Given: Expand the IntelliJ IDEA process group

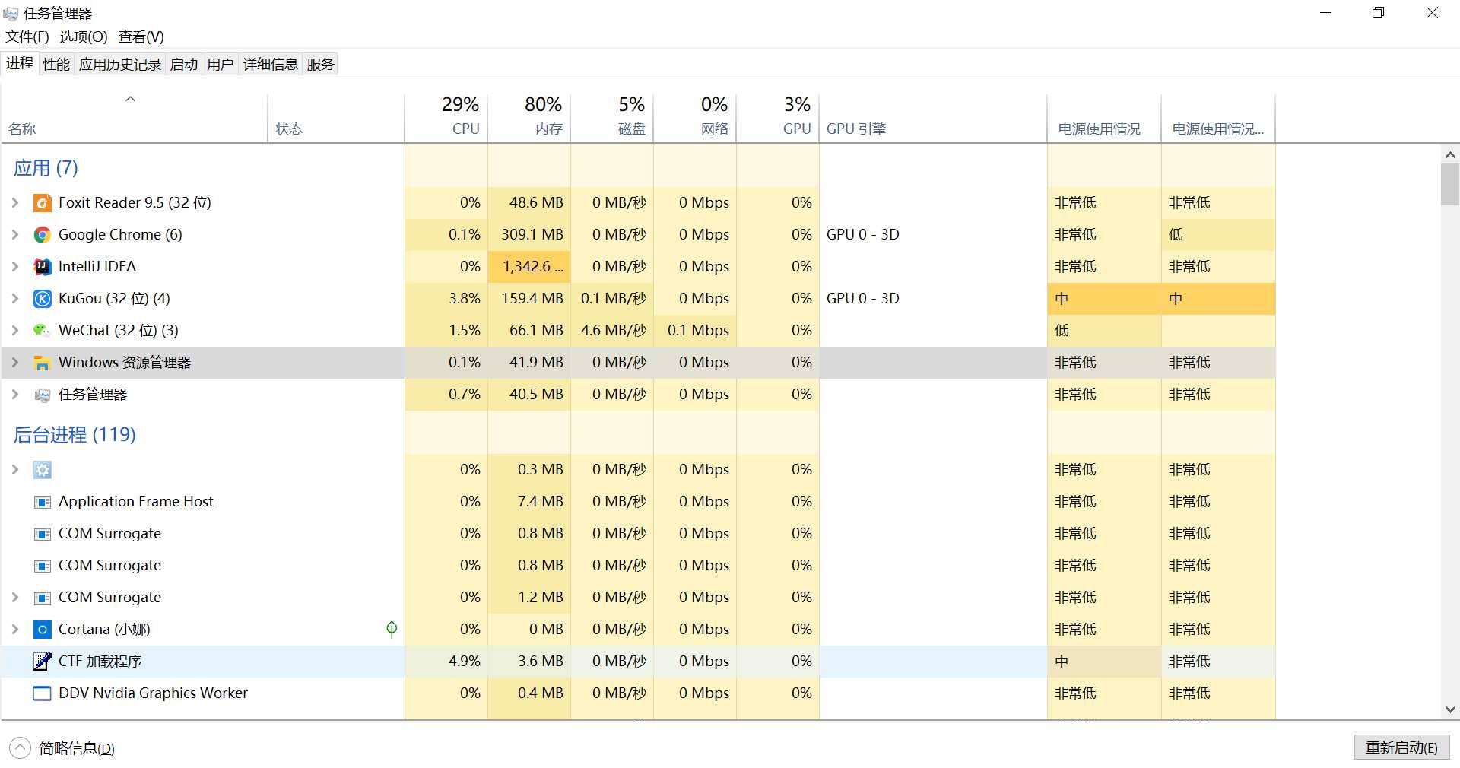Looking at the screenshot, I should [x=15, y=267].
